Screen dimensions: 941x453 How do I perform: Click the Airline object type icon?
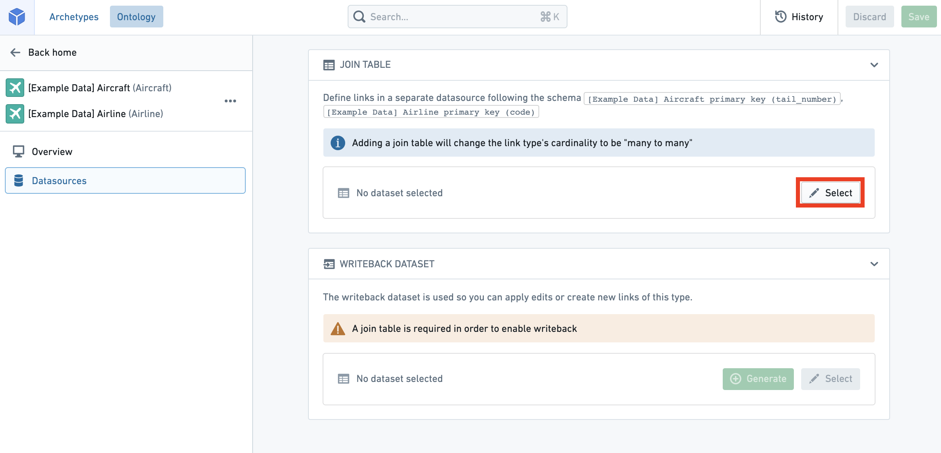15,113
